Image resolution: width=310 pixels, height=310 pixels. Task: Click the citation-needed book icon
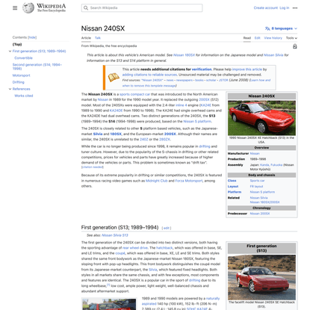pos(114,78)
